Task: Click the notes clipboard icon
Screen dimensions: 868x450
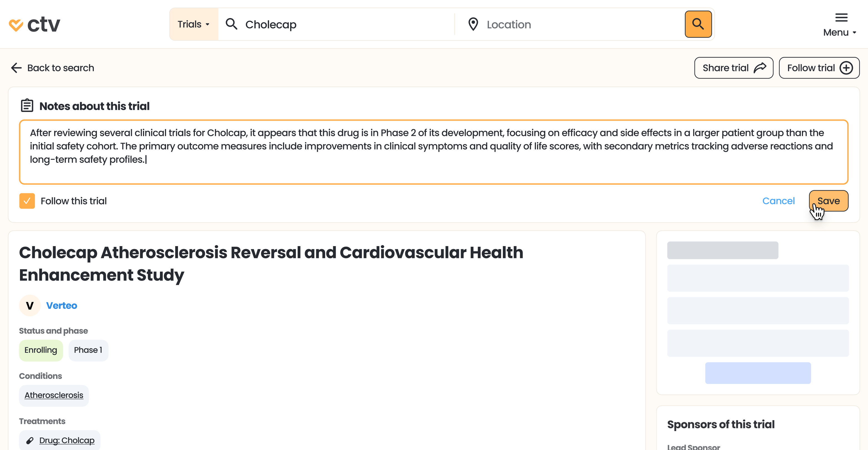Action: [27, 106]
